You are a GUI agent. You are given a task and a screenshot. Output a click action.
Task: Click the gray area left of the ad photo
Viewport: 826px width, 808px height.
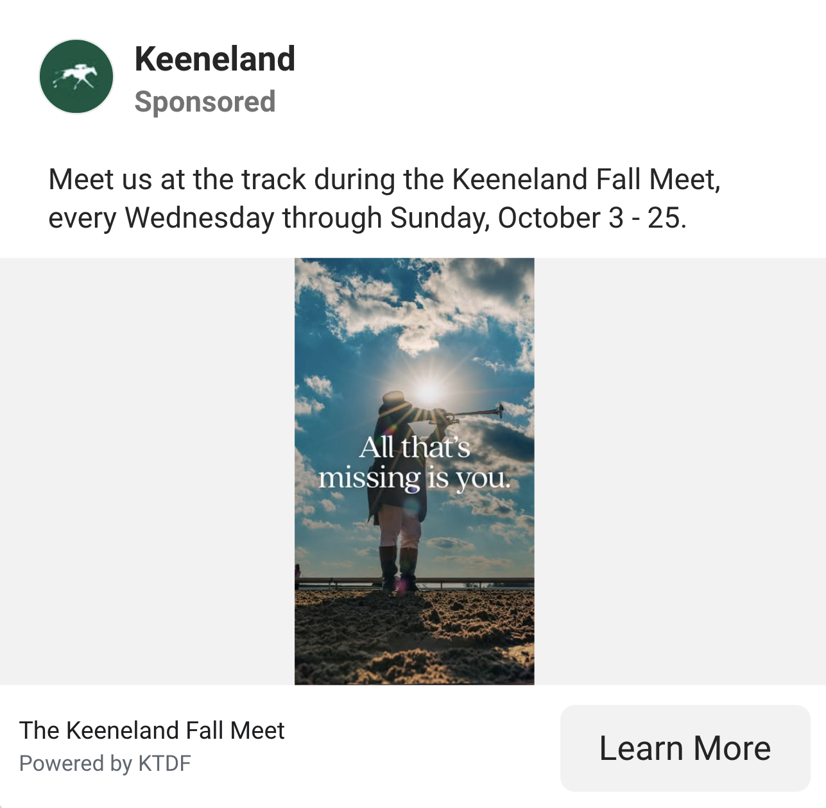tap(147, 471)
